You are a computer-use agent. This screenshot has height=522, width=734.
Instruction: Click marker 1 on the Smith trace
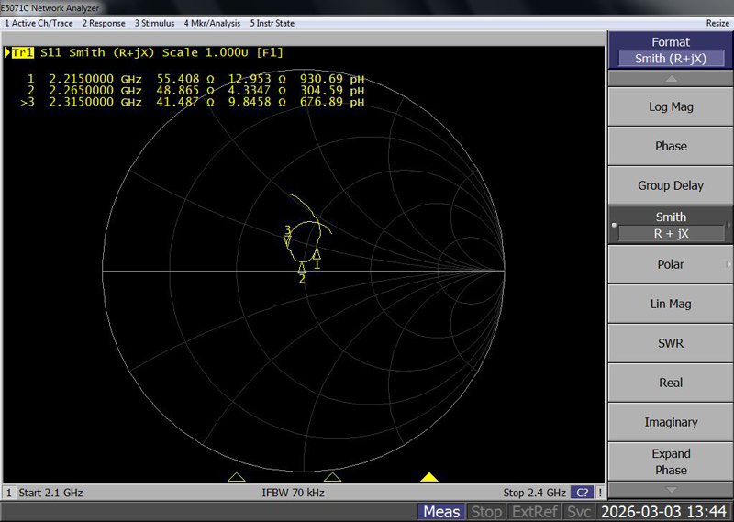click(317, 255)
